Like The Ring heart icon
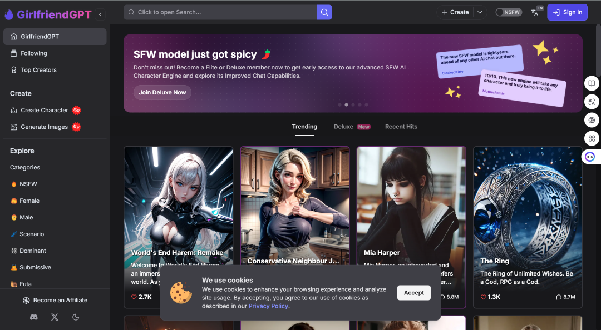 pos(484,297)
